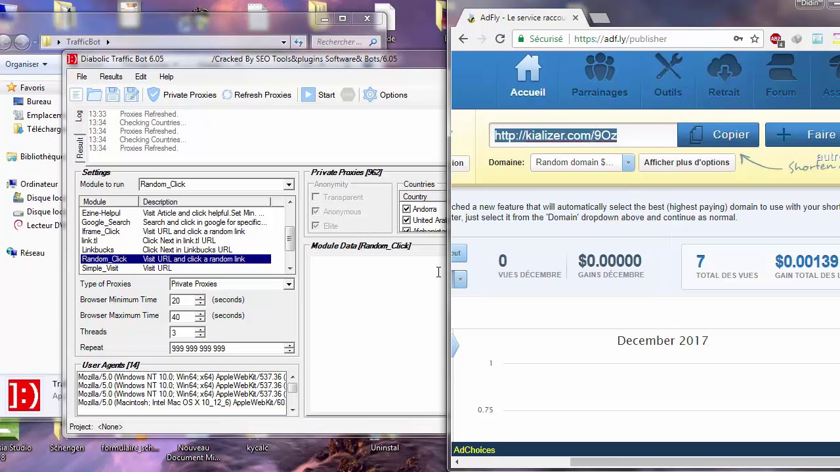Uncheck the Andorra country checkbox

[x=406, y=209]
